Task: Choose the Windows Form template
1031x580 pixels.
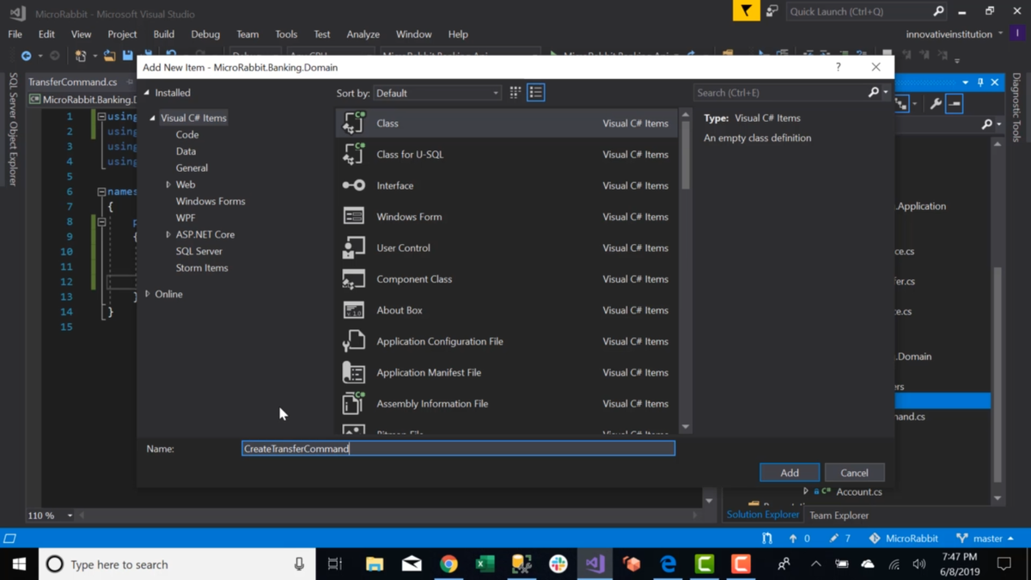Action: pyautogui.click(x=507, y=217)
